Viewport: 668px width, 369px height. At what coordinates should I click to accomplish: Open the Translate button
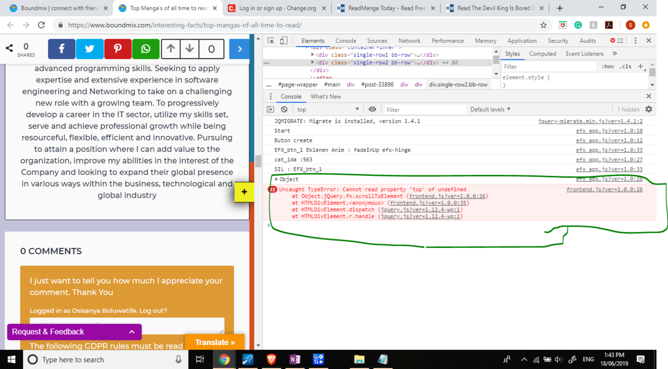215,342
